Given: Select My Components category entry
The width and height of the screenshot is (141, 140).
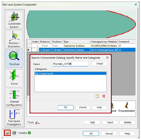Looking at the screenshot, I should coord(70,74).
